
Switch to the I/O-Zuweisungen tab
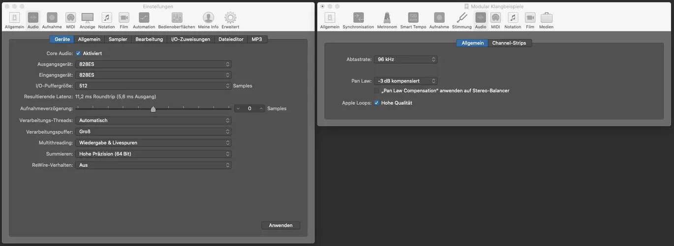click(x=190, y=39)
